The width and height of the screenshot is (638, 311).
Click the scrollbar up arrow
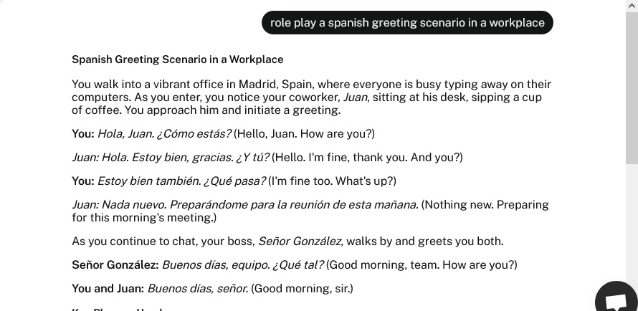coord(632,5)
